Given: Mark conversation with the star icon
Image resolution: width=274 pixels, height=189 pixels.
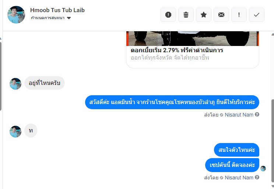Looking at the screenshot, I should click(204, 15).
